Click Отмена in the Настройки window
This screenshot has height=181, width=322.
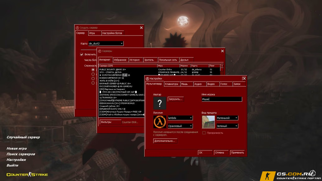point(221,152)
